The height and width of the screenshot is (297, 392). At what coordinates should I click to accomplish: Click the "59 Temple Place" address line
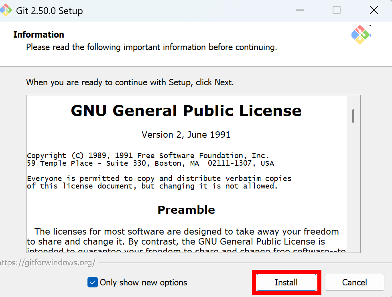[x=150, y=163]
